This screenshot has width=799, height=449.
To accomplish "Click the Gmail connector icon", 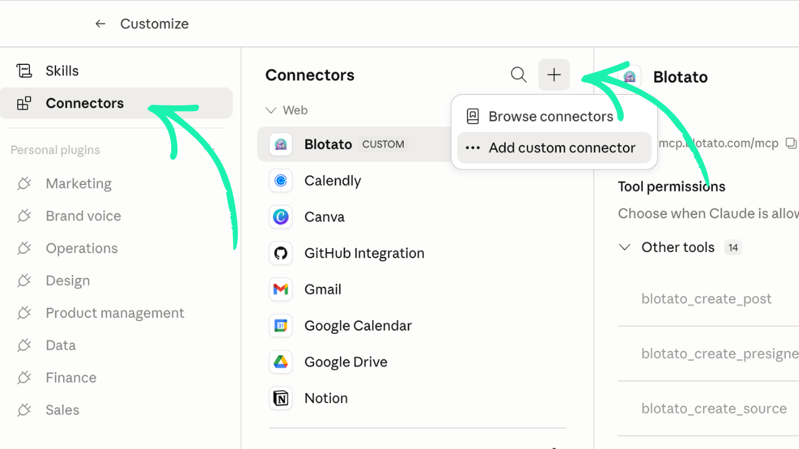I will [281, 289].
